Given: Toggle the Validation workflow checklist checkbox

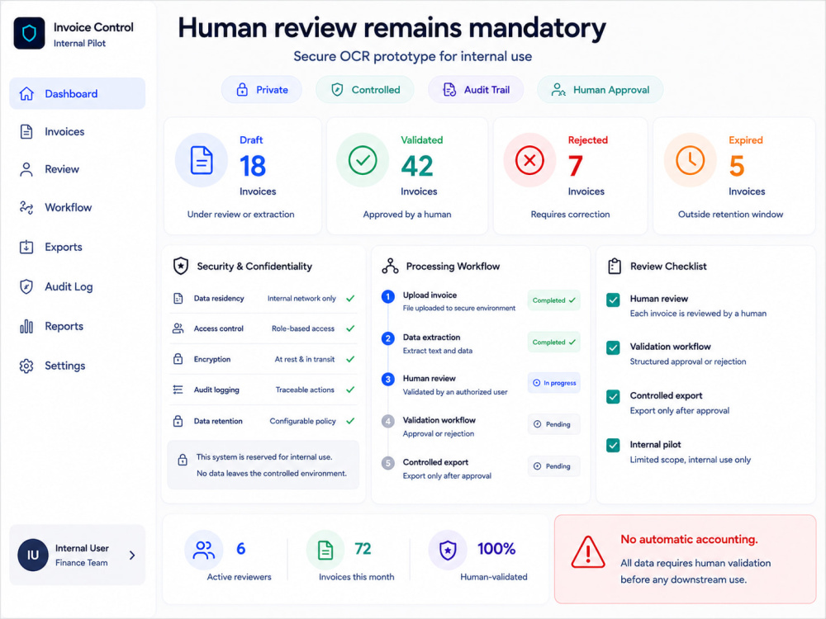Looking at the screenshot, I should pos(613,348).
